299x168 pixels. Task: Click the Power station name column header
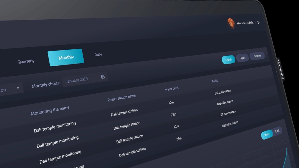[122, 98]
